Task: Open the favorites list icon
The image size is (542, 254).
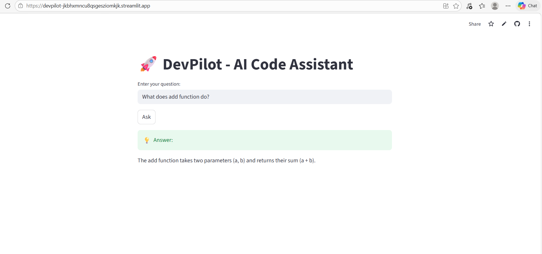Action: (482, 6)
